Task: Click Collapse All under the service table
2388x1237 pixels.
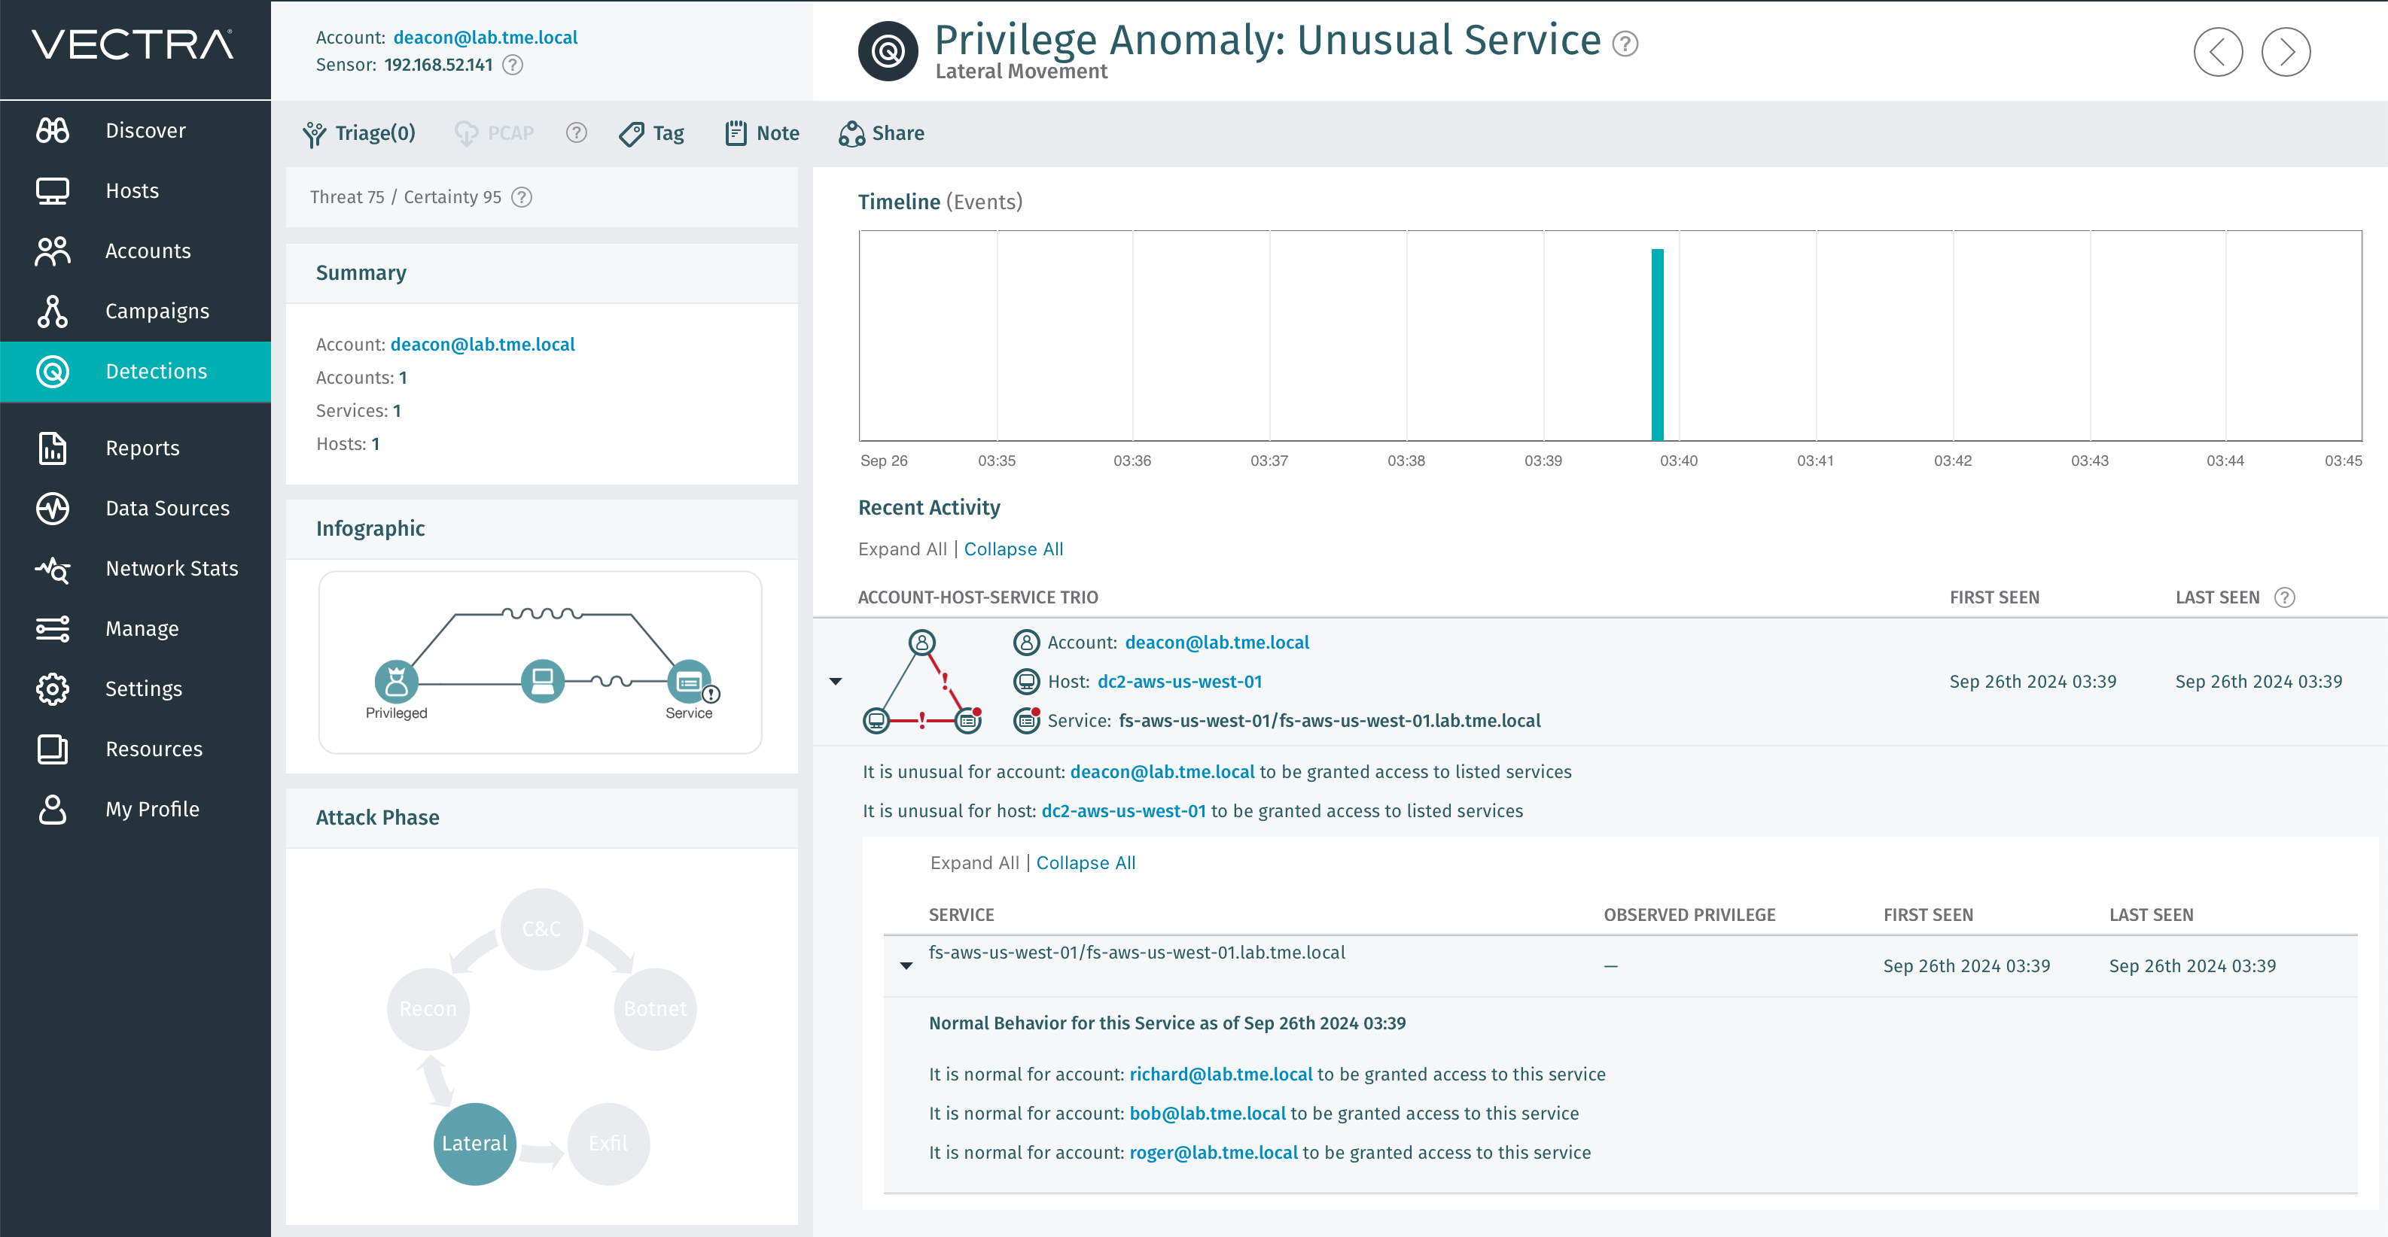Action: coord(1086,862)
